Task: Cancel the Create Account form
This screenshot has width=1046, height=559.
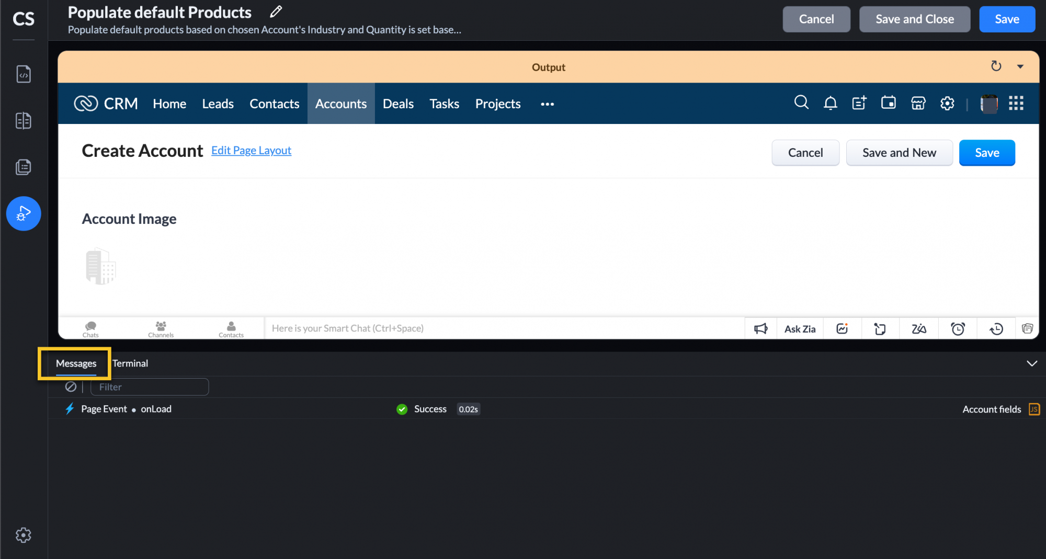Action: click(x=805, y=153)
